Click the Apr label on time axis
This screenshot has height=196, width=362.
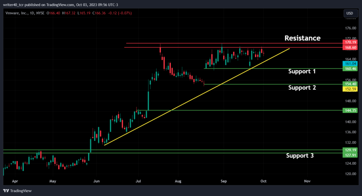pyautogui.click(x=15, y=181)
